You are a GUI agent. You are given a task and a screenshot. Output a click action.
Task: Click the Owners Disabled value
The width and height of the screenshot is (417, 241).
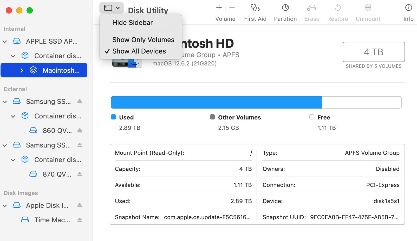tap(387, 169)
